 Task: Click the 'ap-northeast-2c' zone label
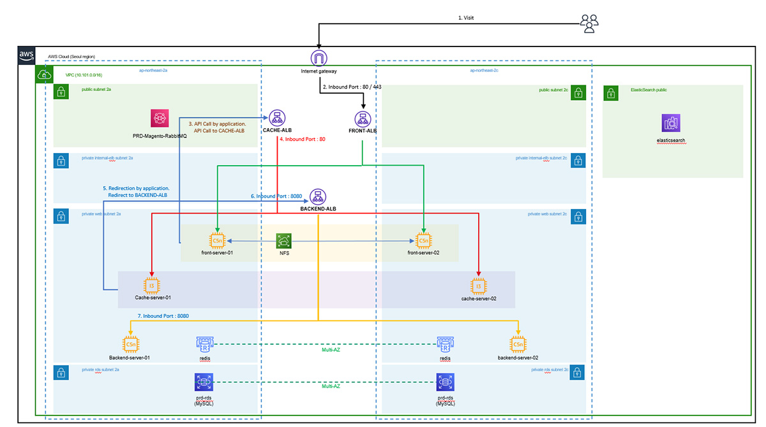point(484,71)
